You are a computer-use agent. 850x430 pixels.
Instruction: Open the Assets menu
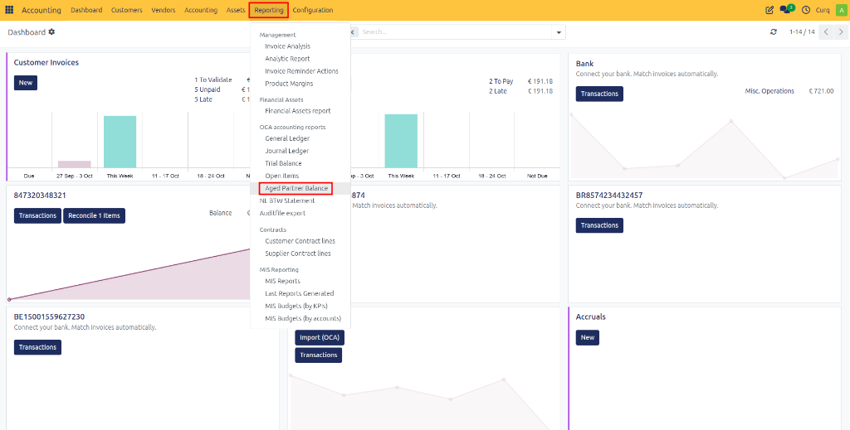coord(236,10)
